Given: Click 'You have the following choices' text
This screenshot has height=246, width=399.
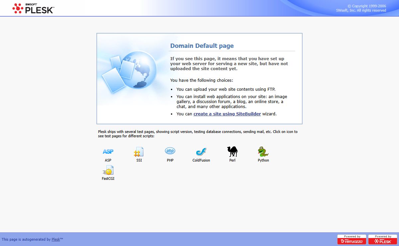Looking at the screenshot, I should (202, 80).
